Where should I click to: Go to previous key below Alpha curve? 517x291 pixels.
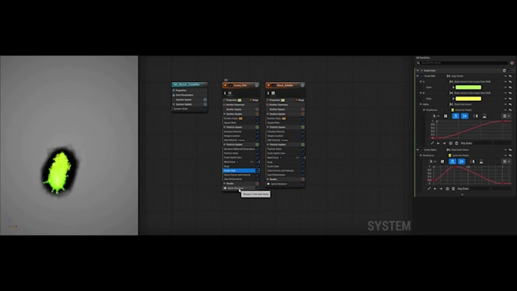click(x=438, y=144)
